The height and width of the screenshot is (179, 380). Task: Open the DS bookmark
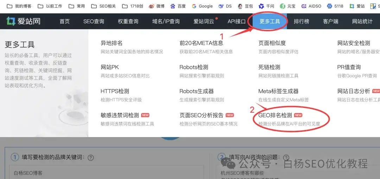[x=225, y=6]
